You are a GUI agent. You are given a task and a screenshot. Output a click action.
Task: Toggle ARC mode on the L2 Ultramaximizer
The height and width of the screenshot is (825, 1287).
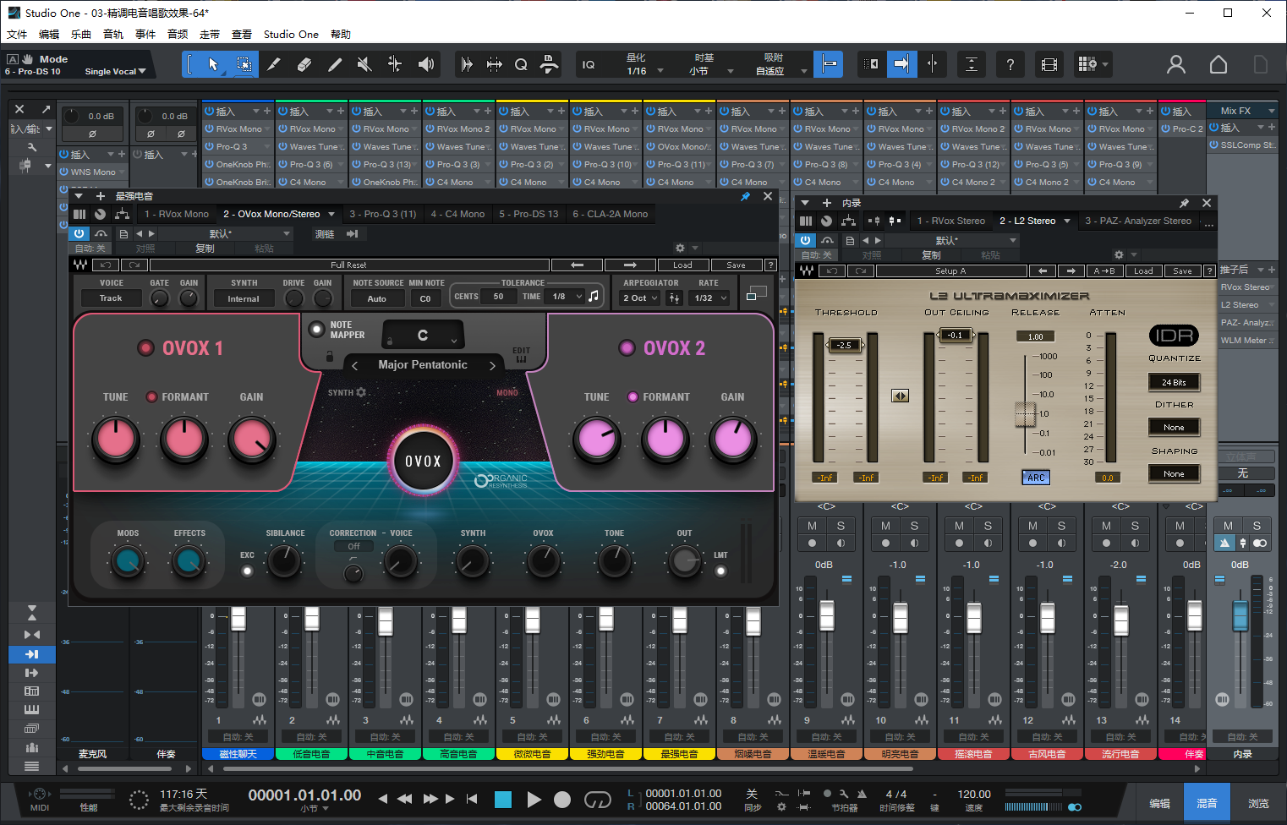click(1036, 478)
